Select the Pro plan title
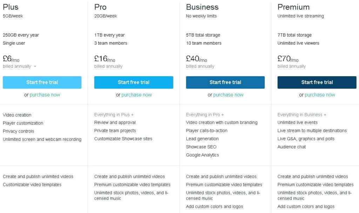 [101, 7]
